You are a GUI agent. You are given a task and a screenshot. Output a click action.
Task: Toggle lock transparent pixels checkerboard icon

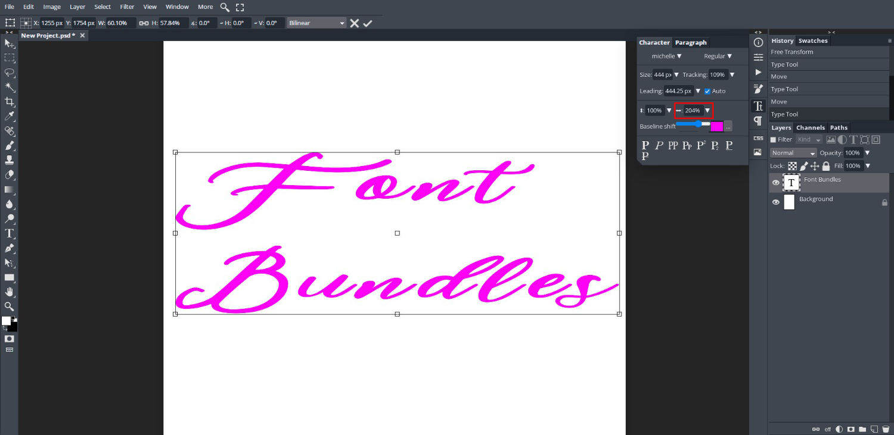(x=793, y=166)
